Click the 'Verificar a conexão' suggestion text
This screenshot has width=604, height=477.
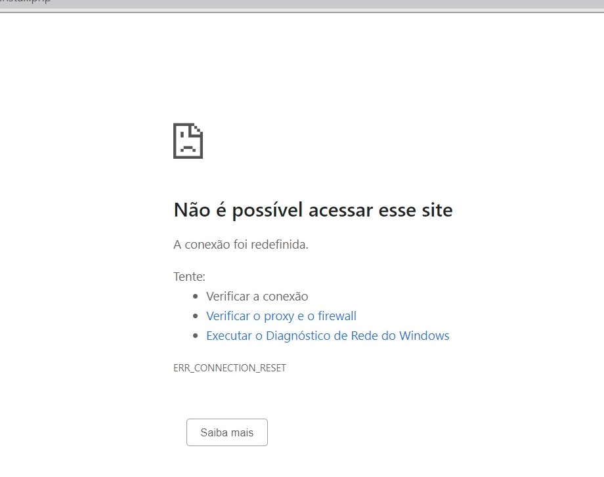click(257, 297)
